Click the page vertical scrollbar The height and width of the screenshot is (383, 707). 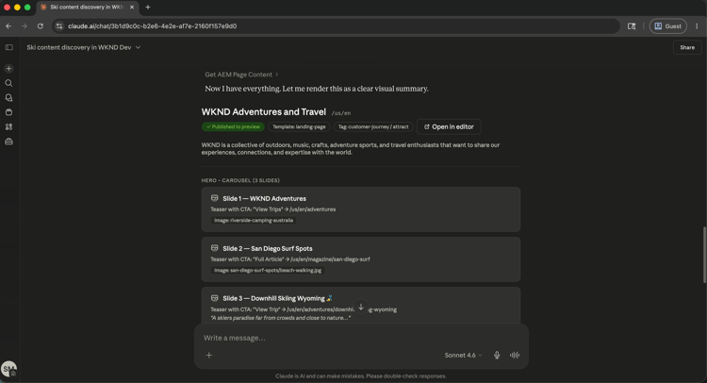tap(704, 255)
